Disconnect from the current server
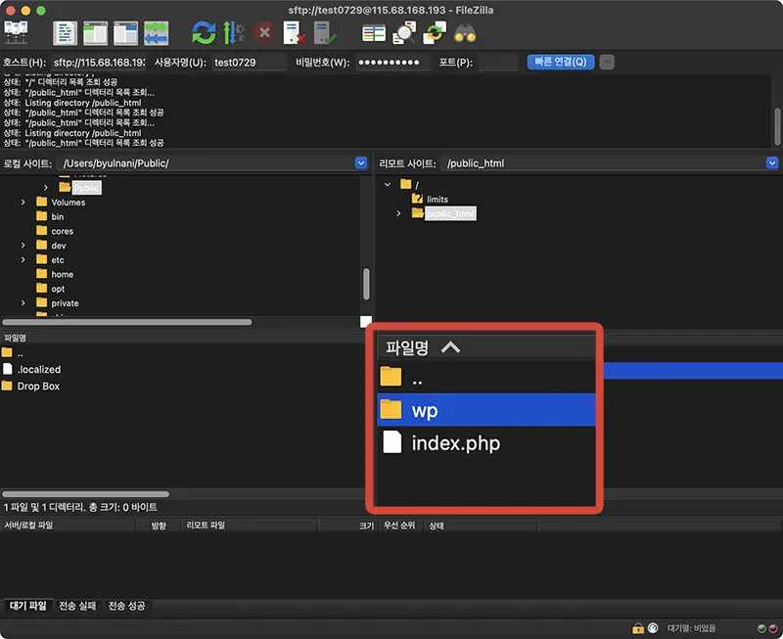The height and width of the screenshot is (639, 783). pyautogui.click(x=295, y=33)
